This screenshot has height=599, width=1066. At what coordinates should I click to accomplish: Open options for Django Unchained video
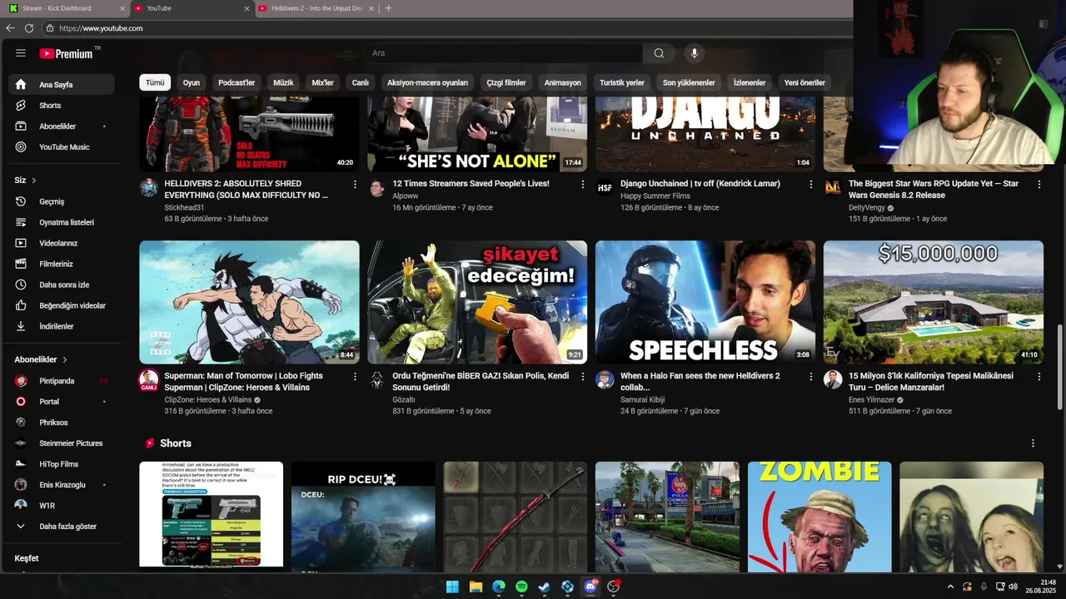pyautogui.click(x=811, y=184)
